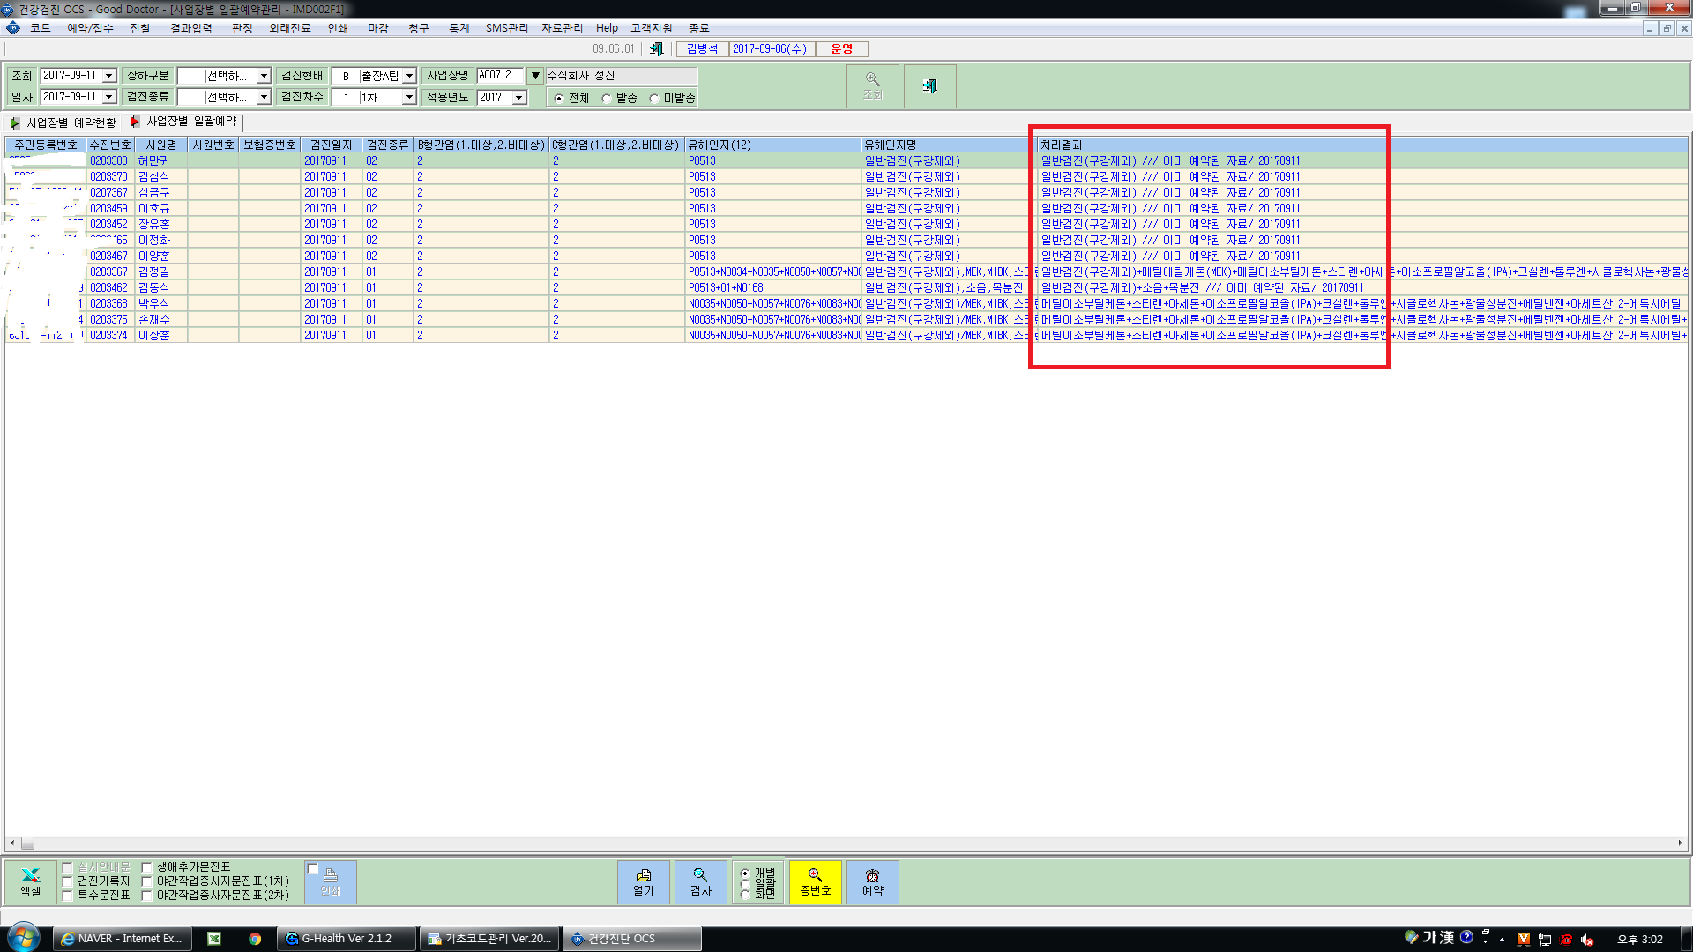Click the exit door icon beside 조회
The width and height of the screenshot is (1693, 952).
pos(929,86)
